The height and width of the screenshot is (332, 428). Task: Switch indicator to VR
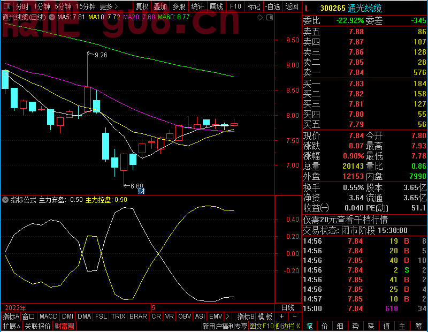pos(170,316)
